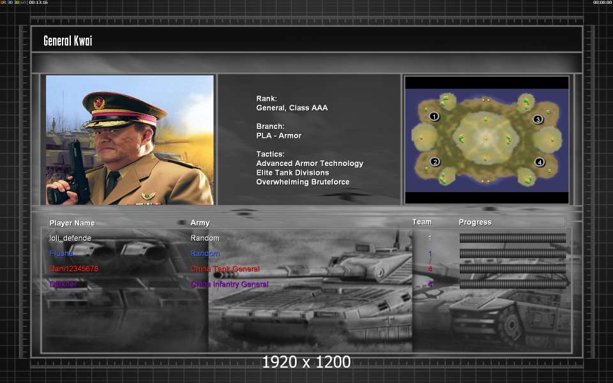
Task: Click start position marker 2 on map
Action: click(x=435, y=161)
